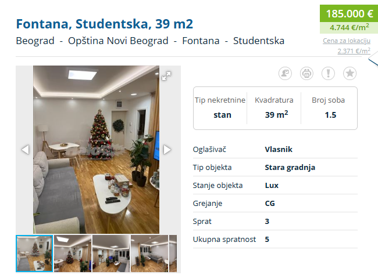Viewport: 378px width, 275px height.
Task: Add listing to favorites with star icon
Action: 350,73
